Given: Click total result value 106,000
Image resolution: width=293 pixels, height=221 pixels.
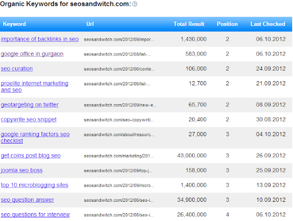Looking at the screenshot, I should click(196, 69).
